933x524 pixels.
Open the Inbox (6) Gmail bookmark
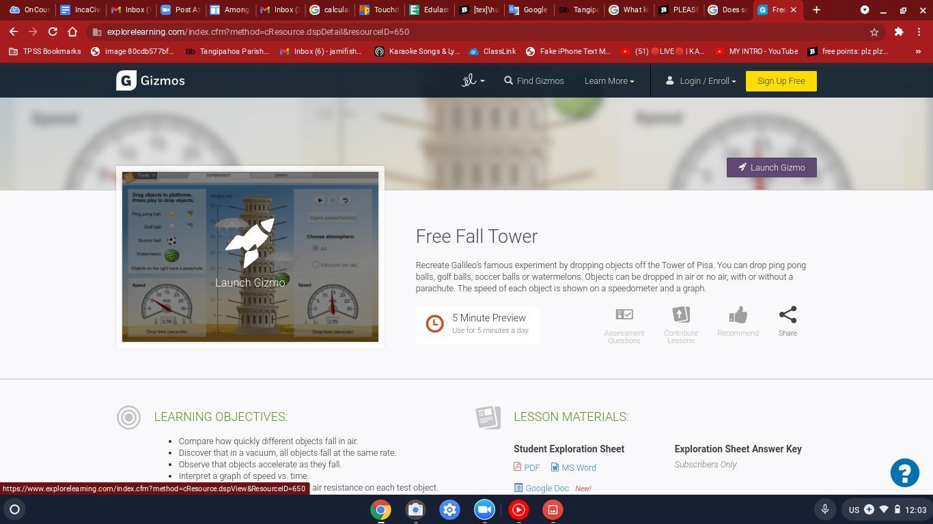click(321, 51)
